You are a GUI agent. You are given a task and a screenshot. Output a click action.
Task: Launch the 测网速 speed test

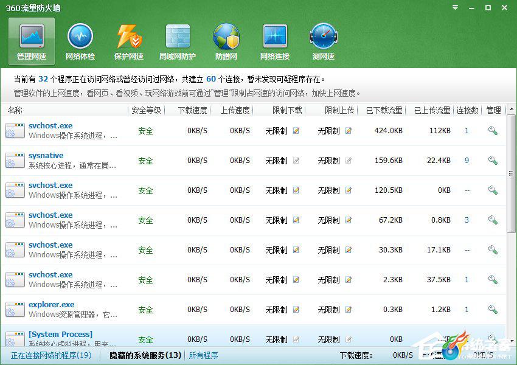pyautogui.click(x=324, y=41)
